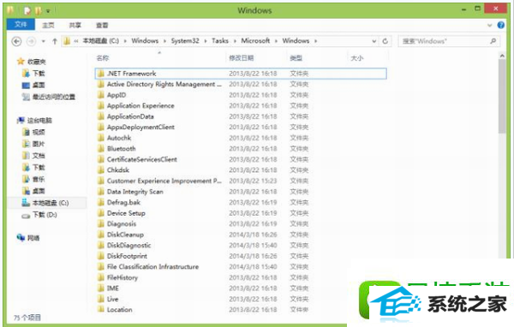Click the vertical scrollbar thumb
Image resolution: width=514 pixels, height=327 pixels.
502,97
